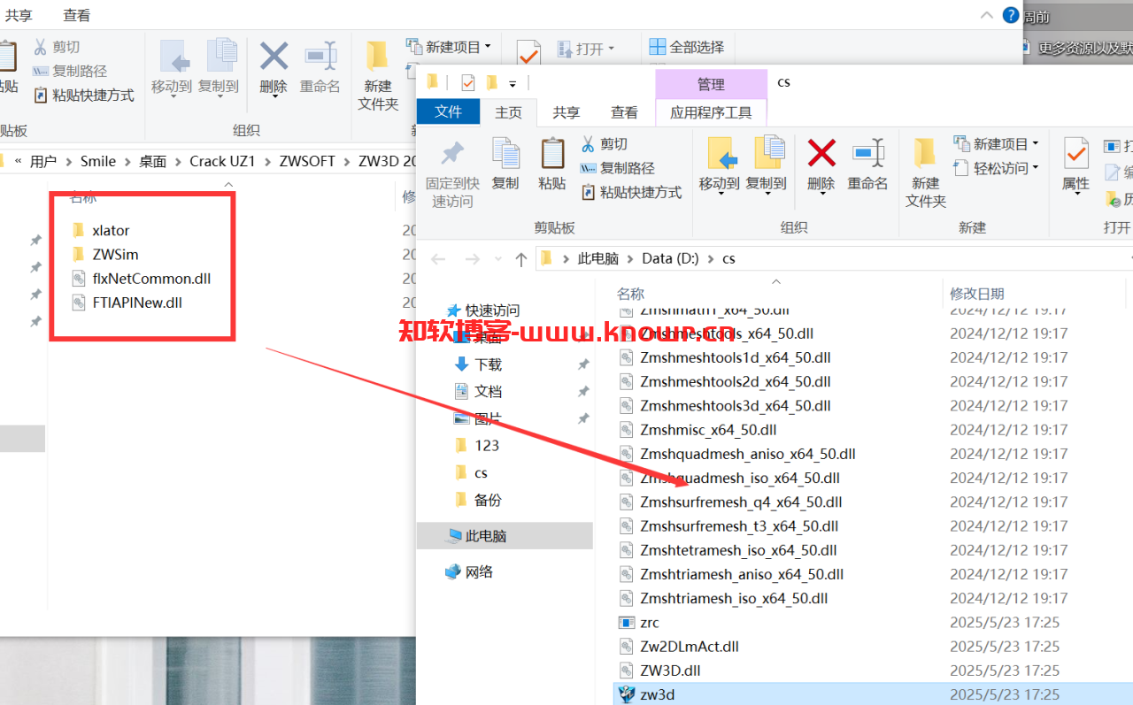The image size is (1133, 705).
Task: Open 新建项目 dropdown in back window
Action: click(449, 46)
